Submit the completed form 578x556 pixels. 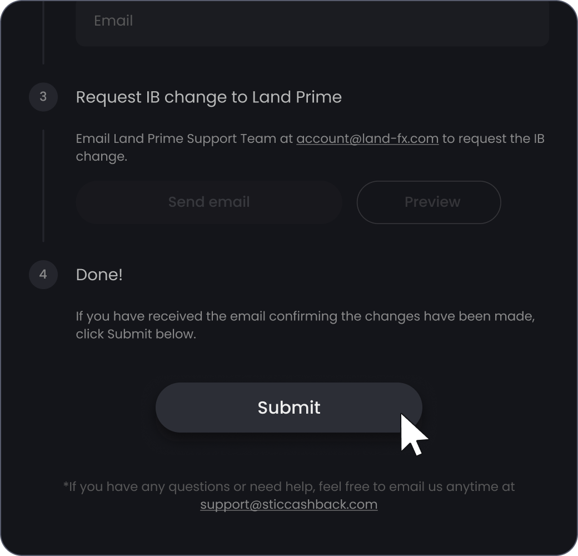[288, 408]
